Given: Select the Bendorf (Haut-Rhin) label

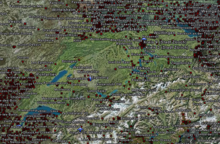Looking at the screenshot, I should point(61,35).
